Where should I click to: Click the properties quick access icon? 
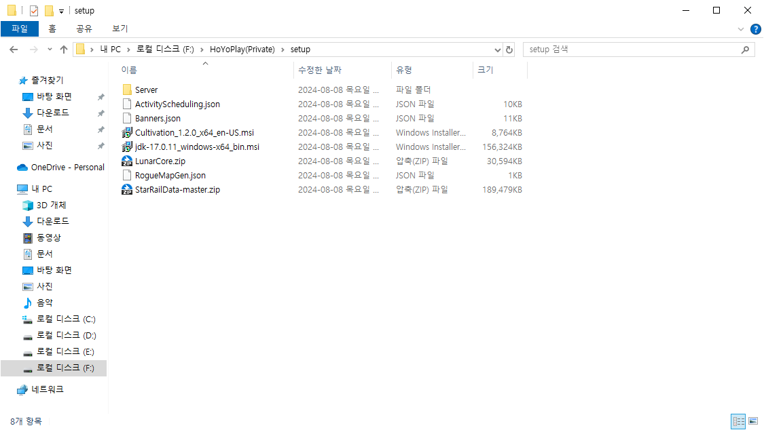(34, 10)
